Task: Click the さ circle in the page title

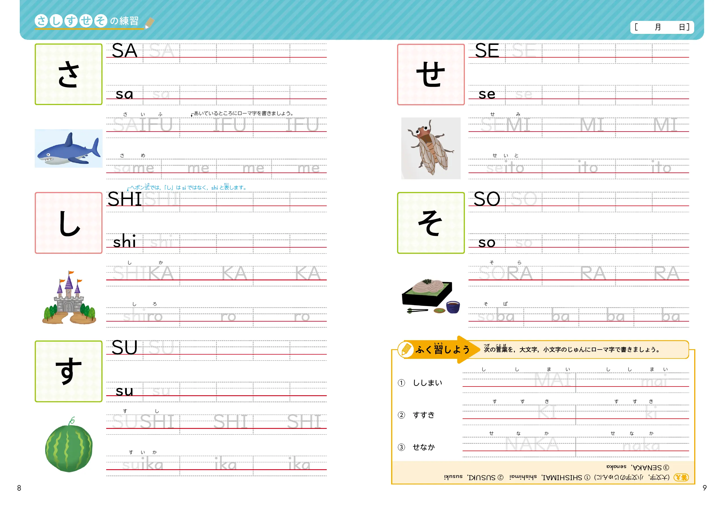Action: [x=41, y=21]
